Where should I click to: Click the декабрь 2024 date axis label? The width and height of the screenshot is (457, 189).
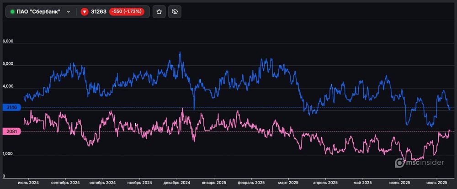click(177, 183)
